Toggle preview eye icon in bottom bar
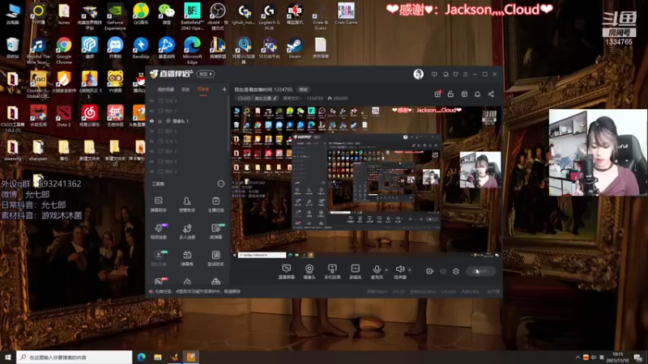Screen dimensions: 648x364 tap(443, 271)
